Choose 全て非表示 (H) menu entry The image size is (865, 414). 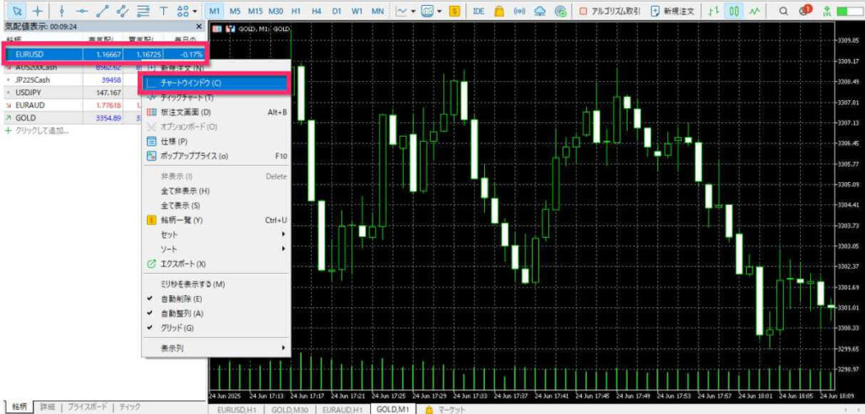pos(216,191)
